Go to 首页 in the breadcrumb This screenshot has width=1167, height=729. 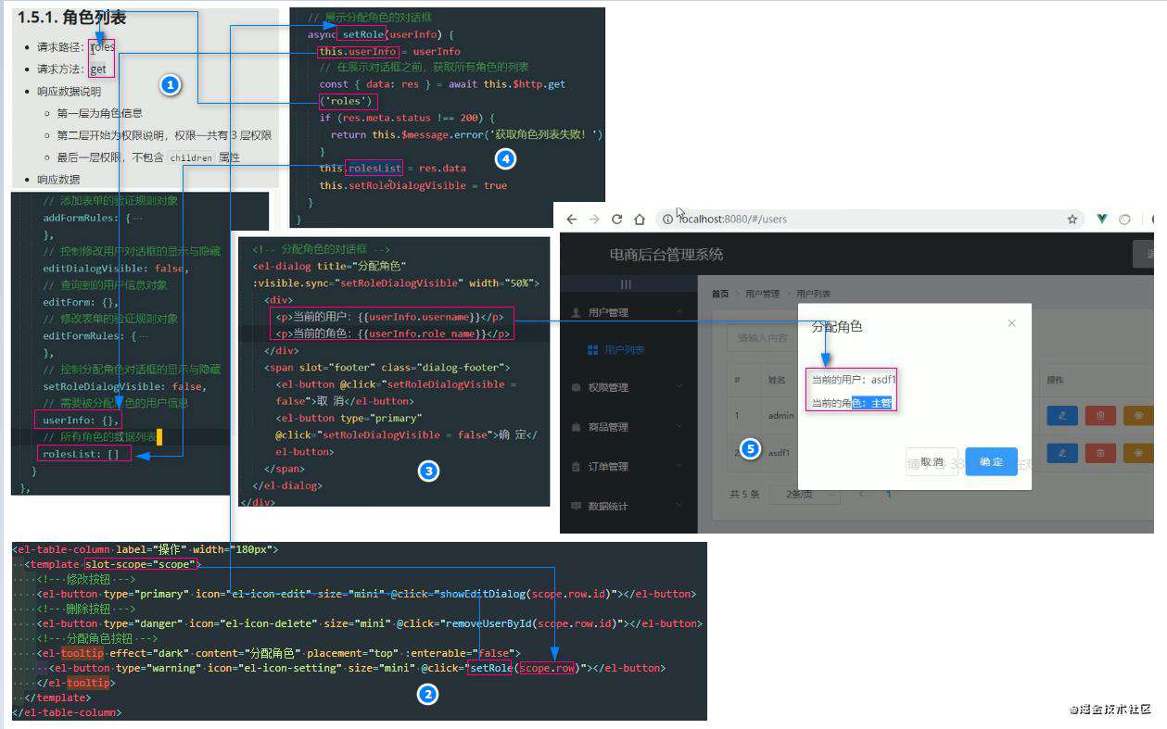tap(720, 294)
